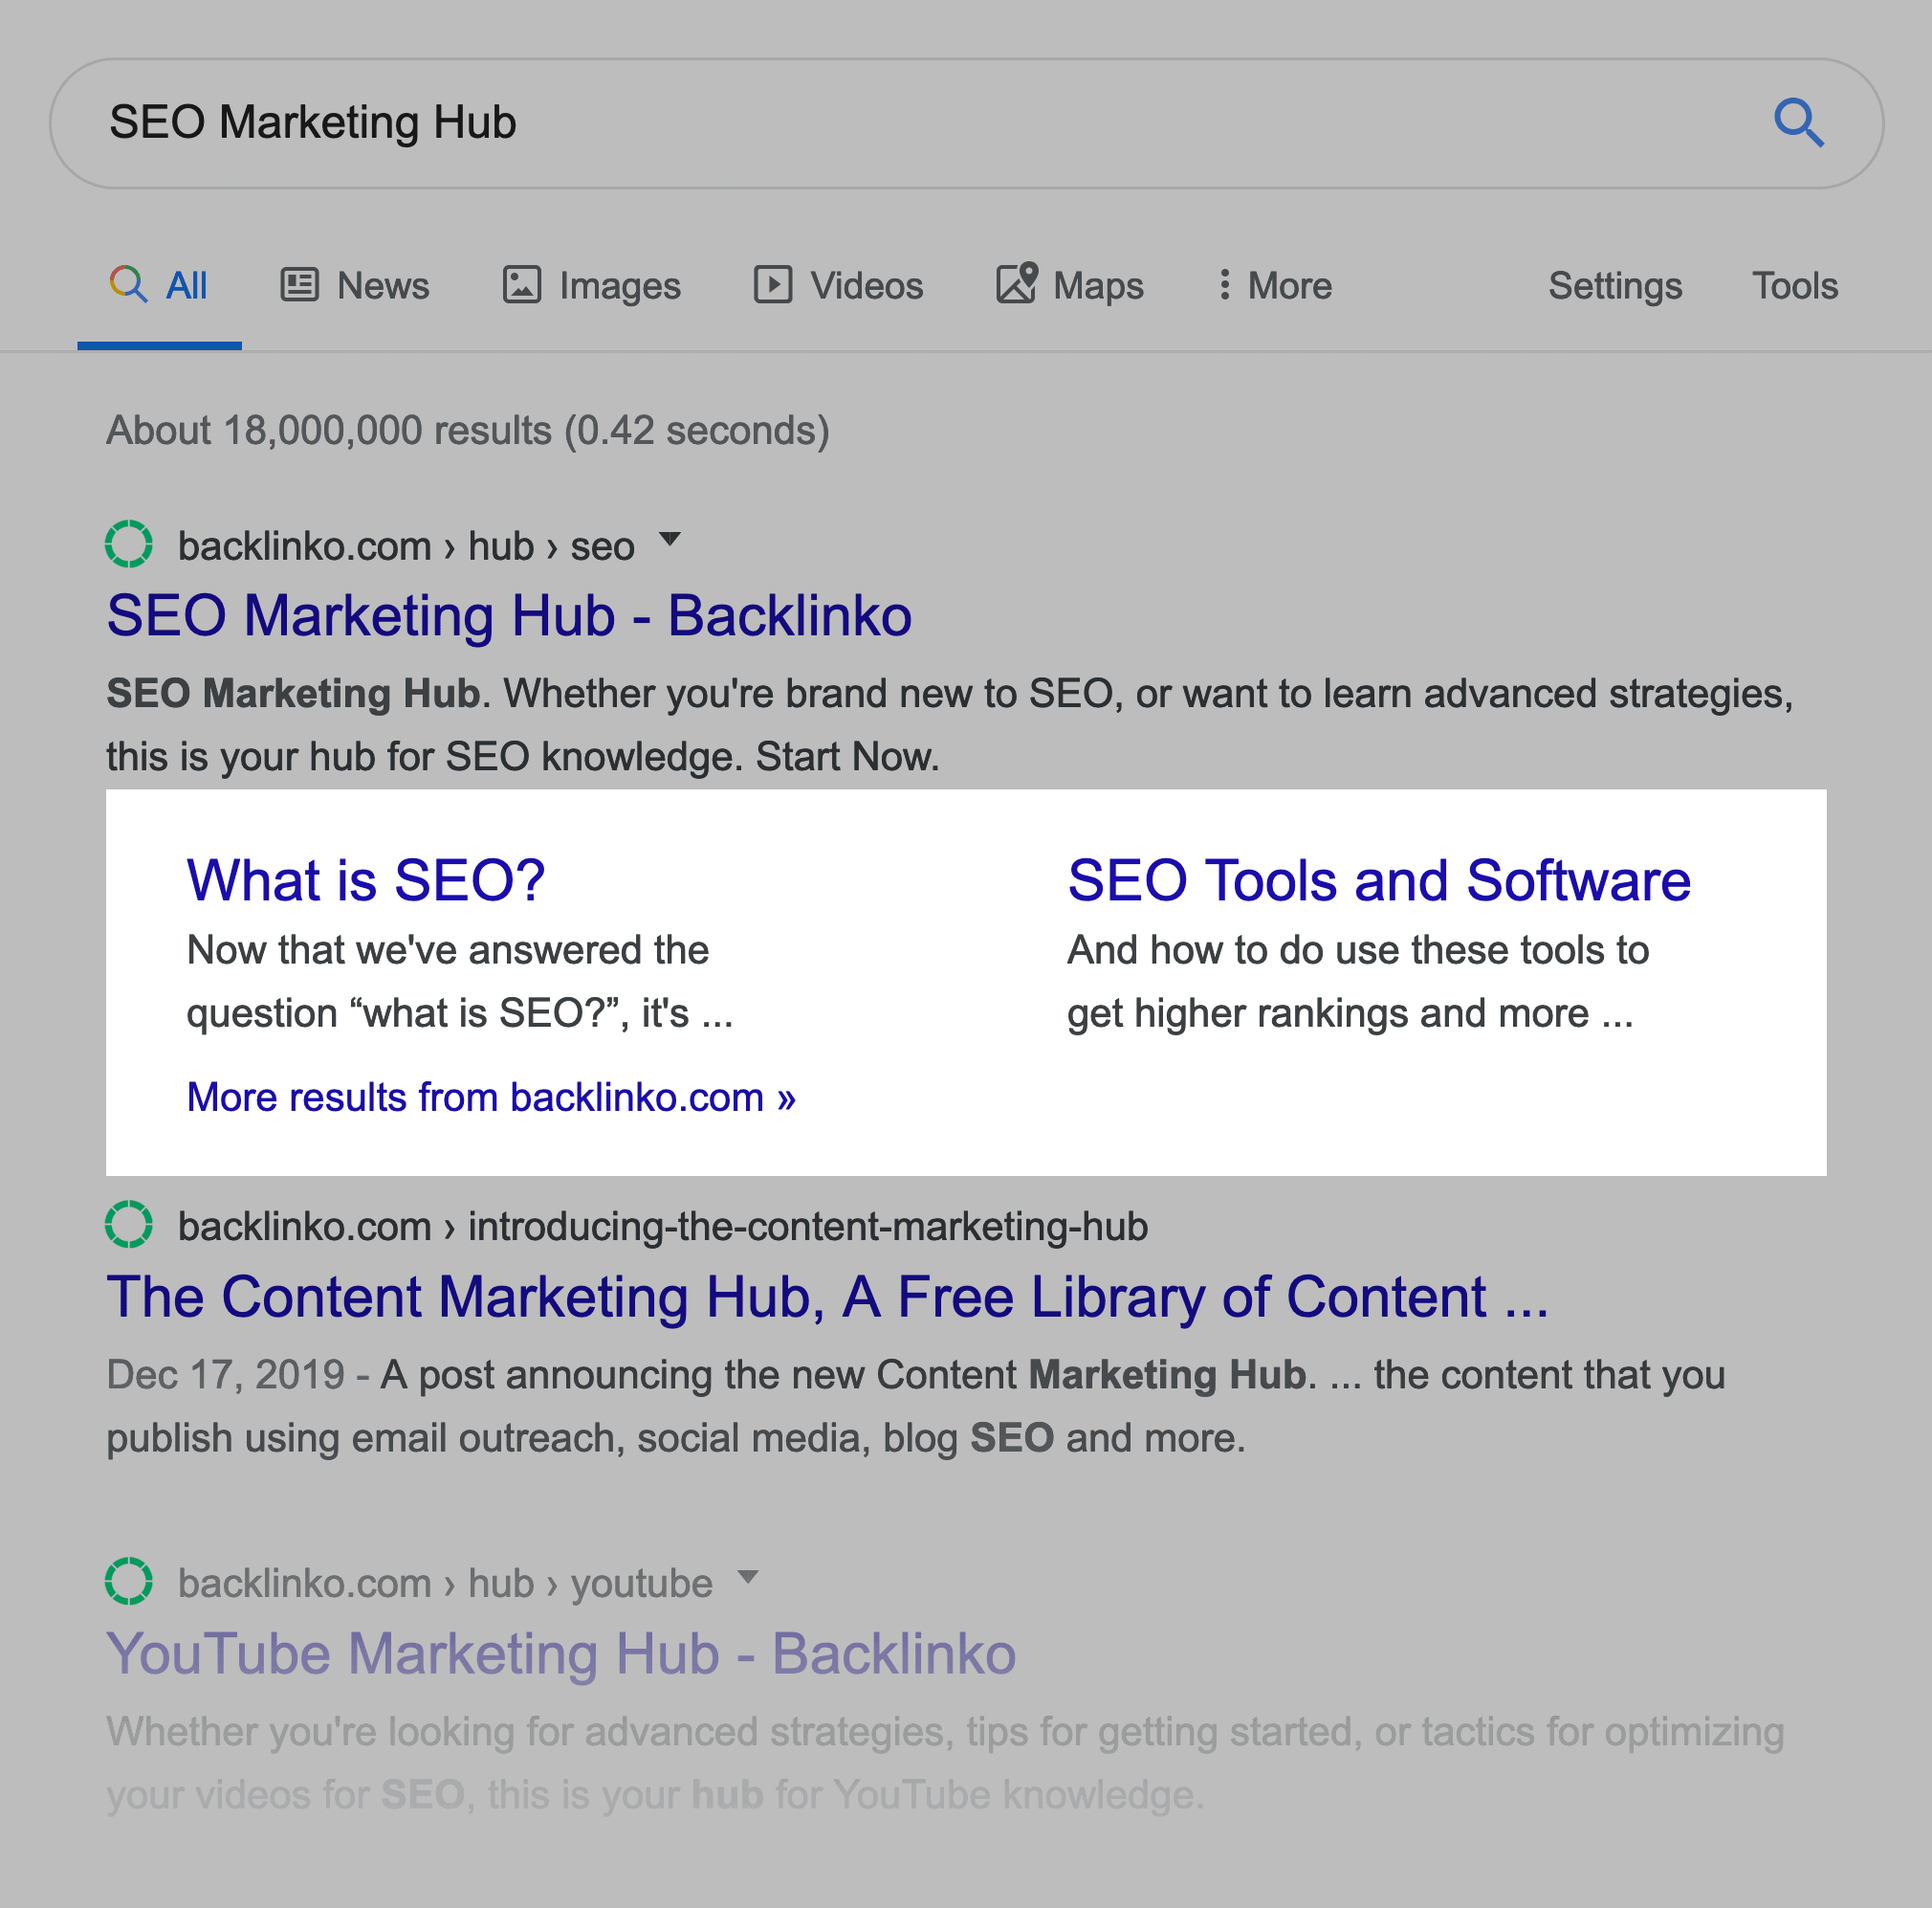
Task: Select the All tab
Action: coord(160,286)
